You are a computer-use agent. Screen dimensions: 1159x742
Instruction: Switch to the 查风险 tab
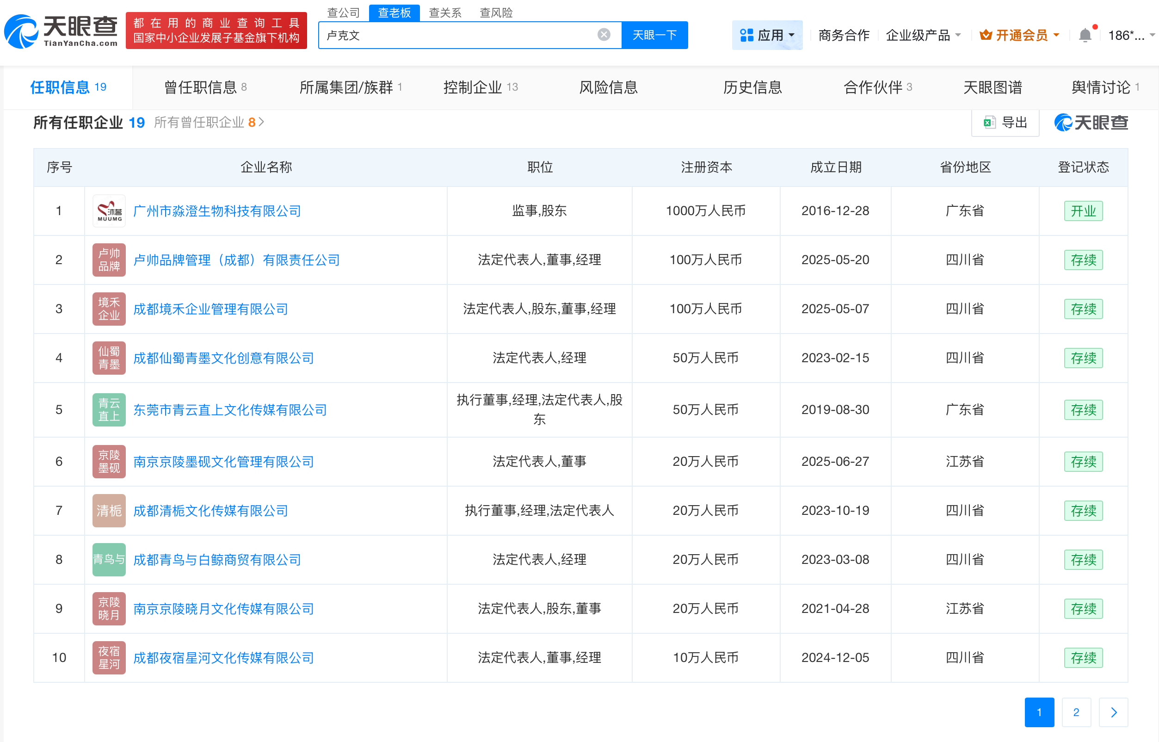[496, 12]
